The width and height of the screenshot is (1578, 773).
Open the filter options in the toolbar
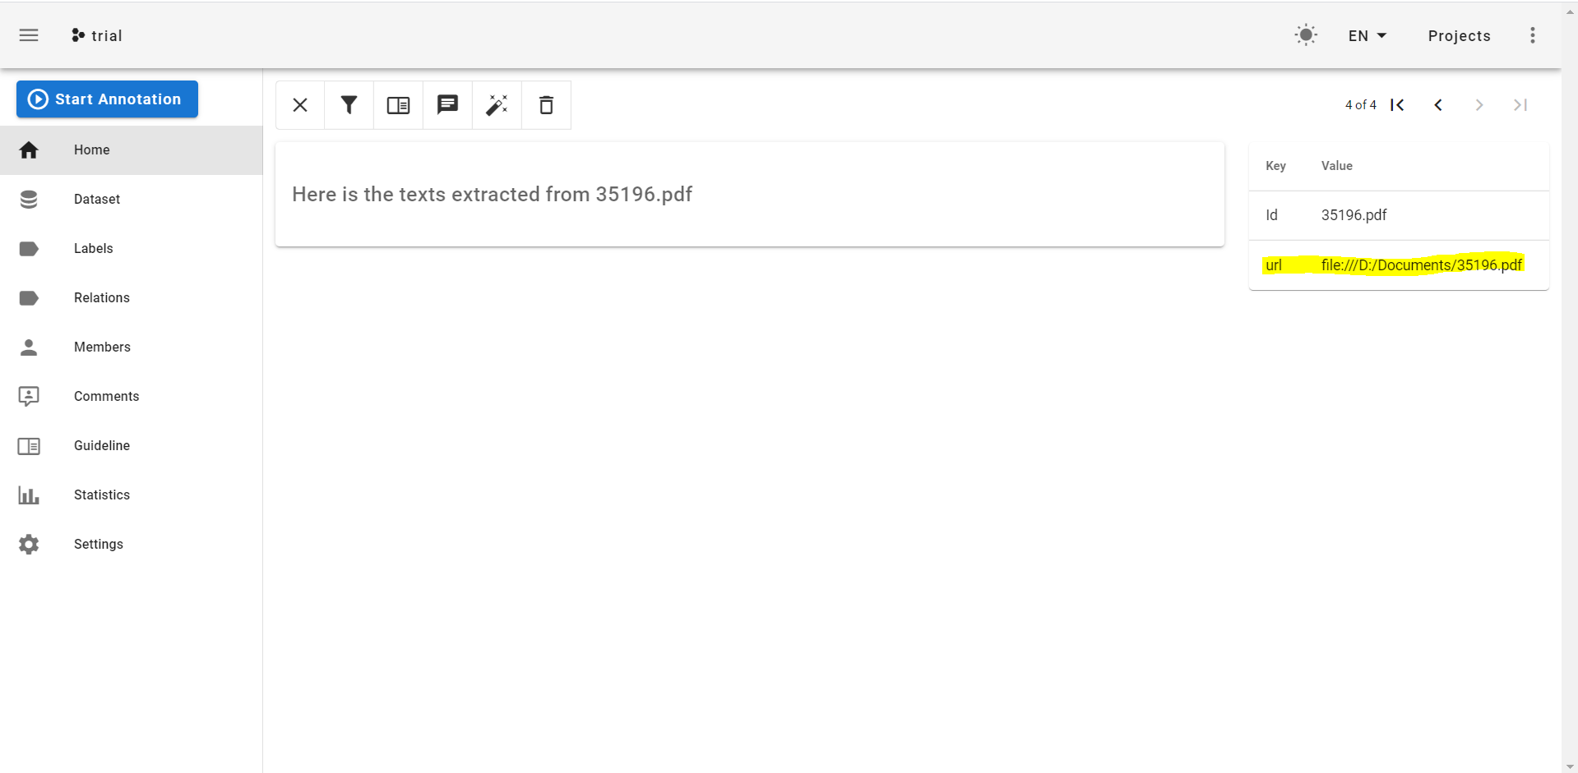click(349, 104)
